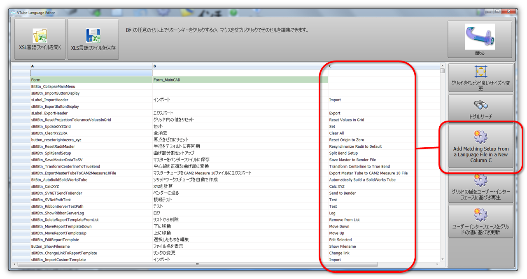Click グリッドの値をユーザー・インターフェースに基づき再生 gear button
Image resolution: width=527 pixels, height=279 pixels.
pos(480,180)
